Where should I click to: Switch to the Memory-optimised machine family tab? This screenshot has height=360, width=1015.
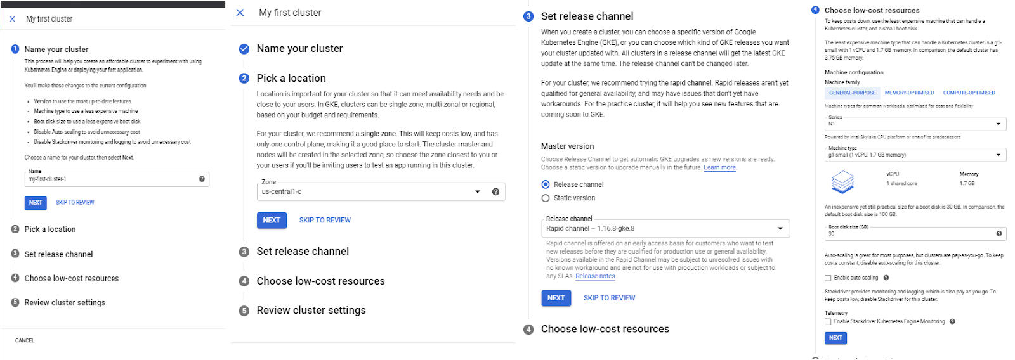pos(909,93)
